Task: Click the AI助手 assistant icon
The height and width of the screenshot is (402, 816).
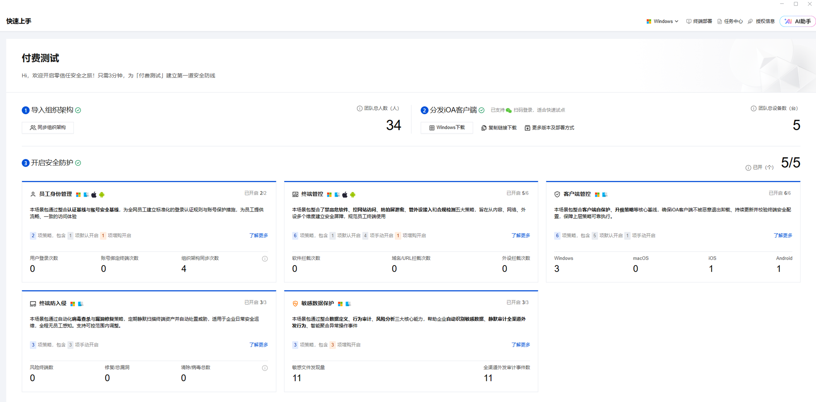Action: click(788, 22)
